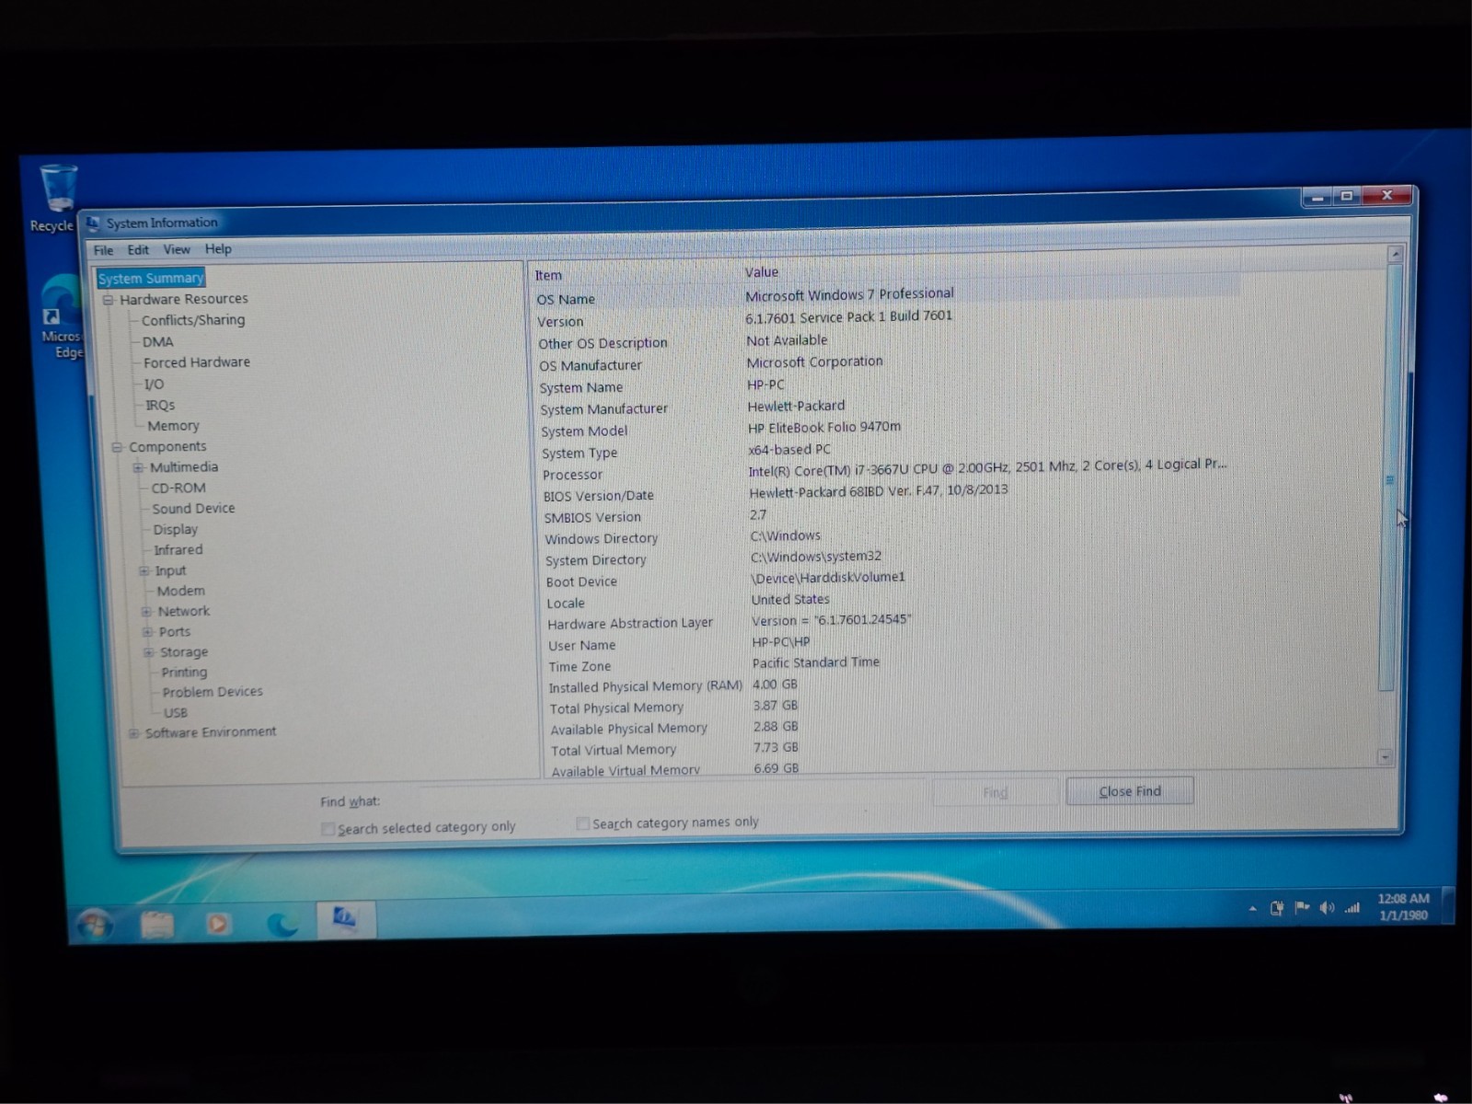The width and height of the screenshot is (1472, 1104).
Task: Select Conflicts/Sharing tree item
Action: (x=193, y=320)
